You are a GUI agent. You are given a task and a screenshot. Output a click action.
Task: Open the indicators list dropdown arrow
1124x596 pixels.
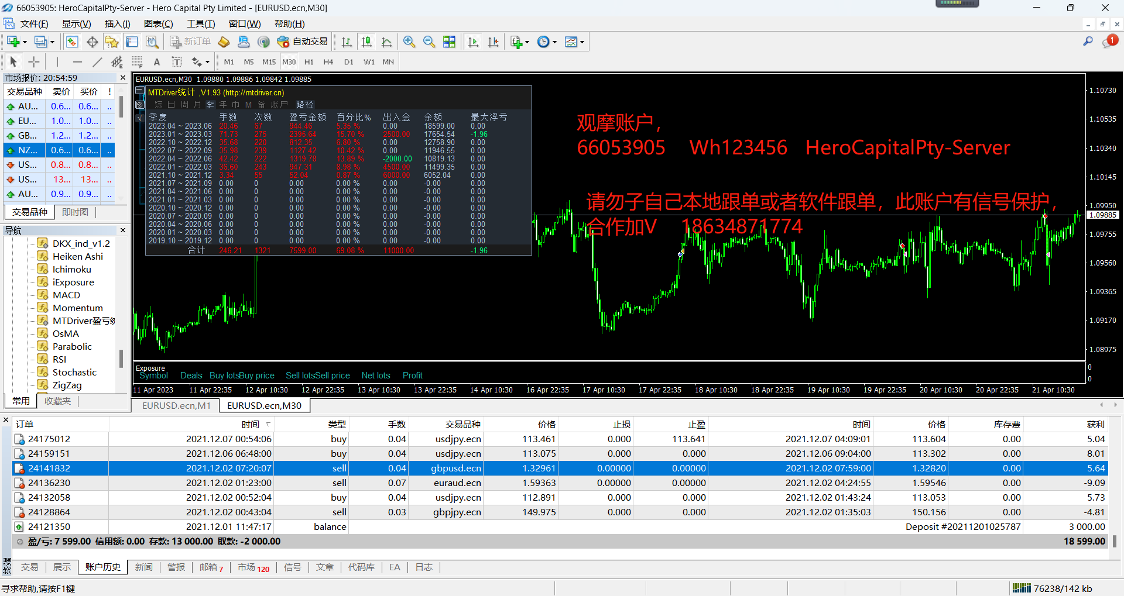[527, 42]
